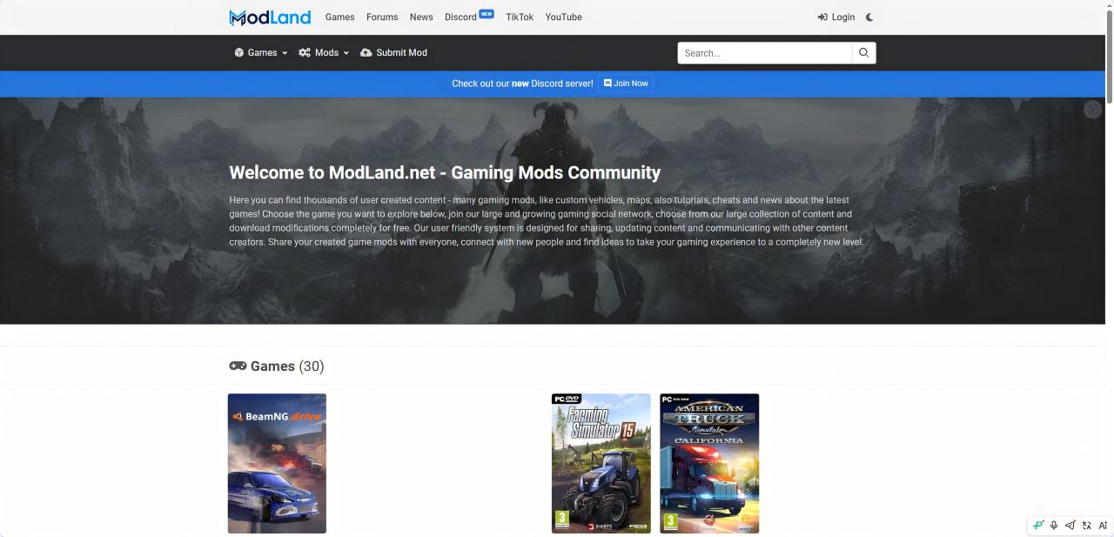1114x537 pixels.
Task: Open the Games link in top navigation
Action: tap(339, 17)
